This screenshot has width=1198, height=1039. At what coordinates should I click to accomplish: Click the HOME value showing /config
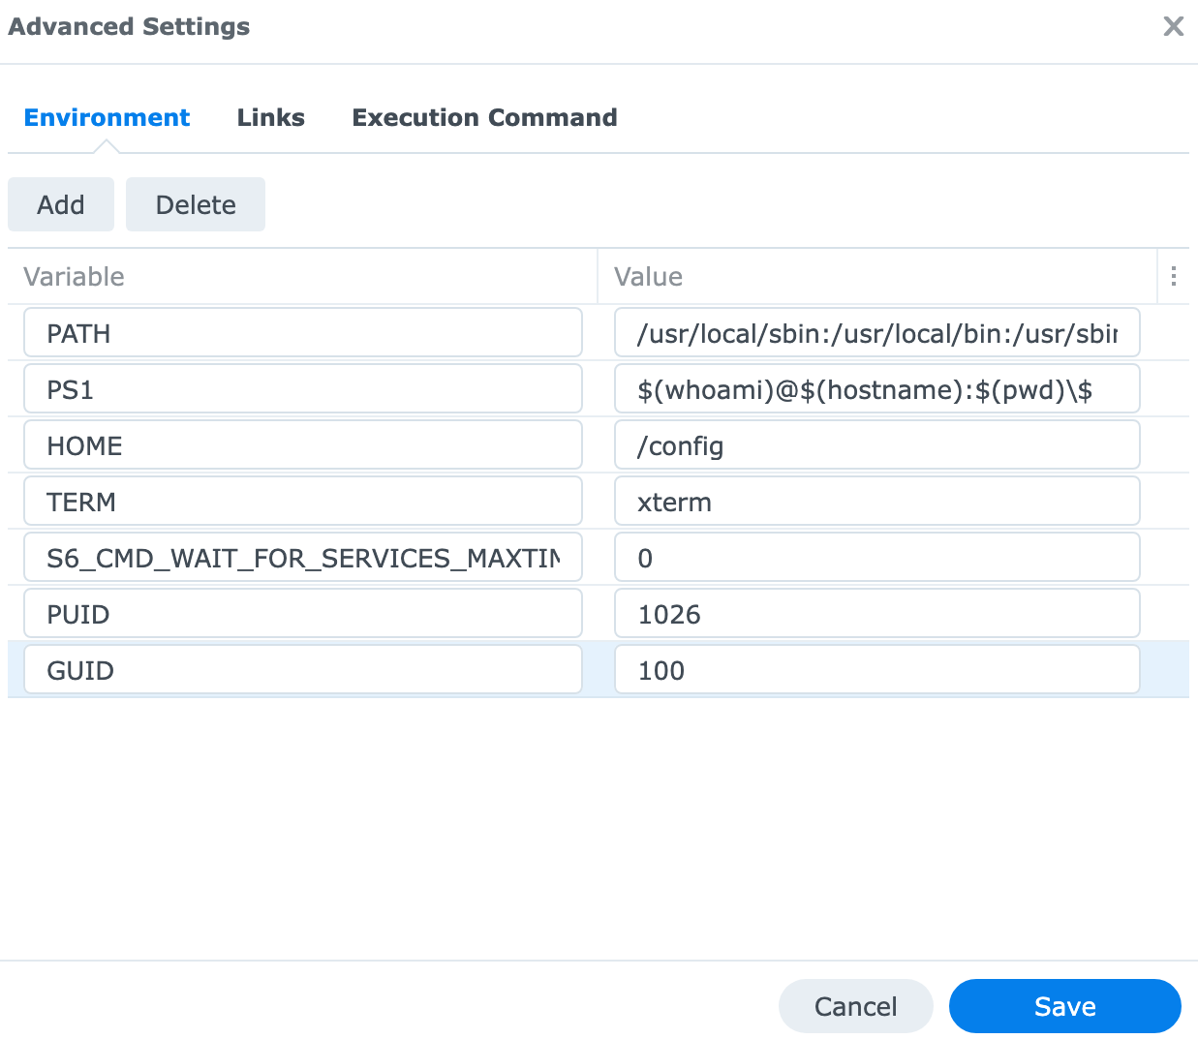click(876, 444)
